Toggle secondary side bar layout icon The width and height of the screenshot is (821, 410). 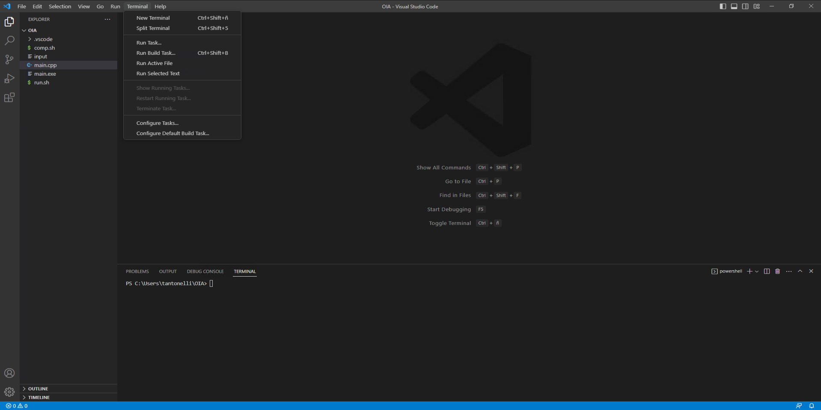(745, 6)
